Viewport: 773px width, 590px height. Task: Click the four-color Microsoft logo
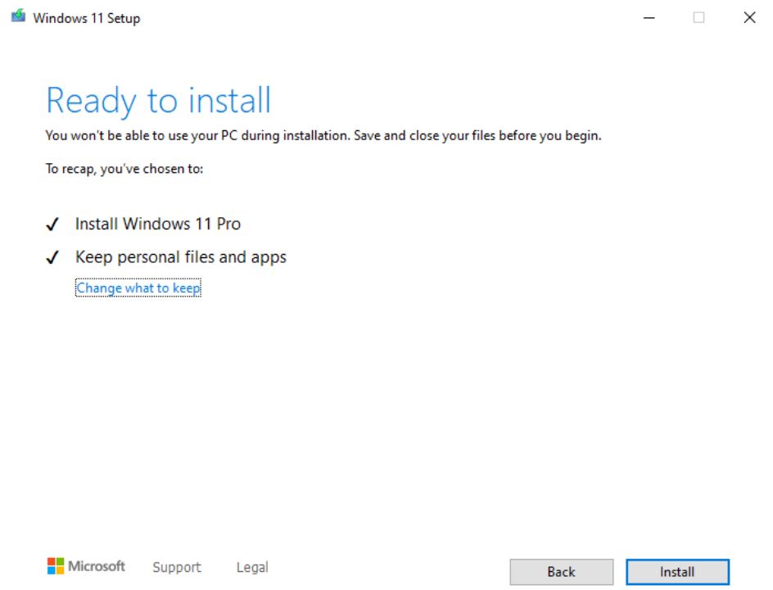[56, 566]
